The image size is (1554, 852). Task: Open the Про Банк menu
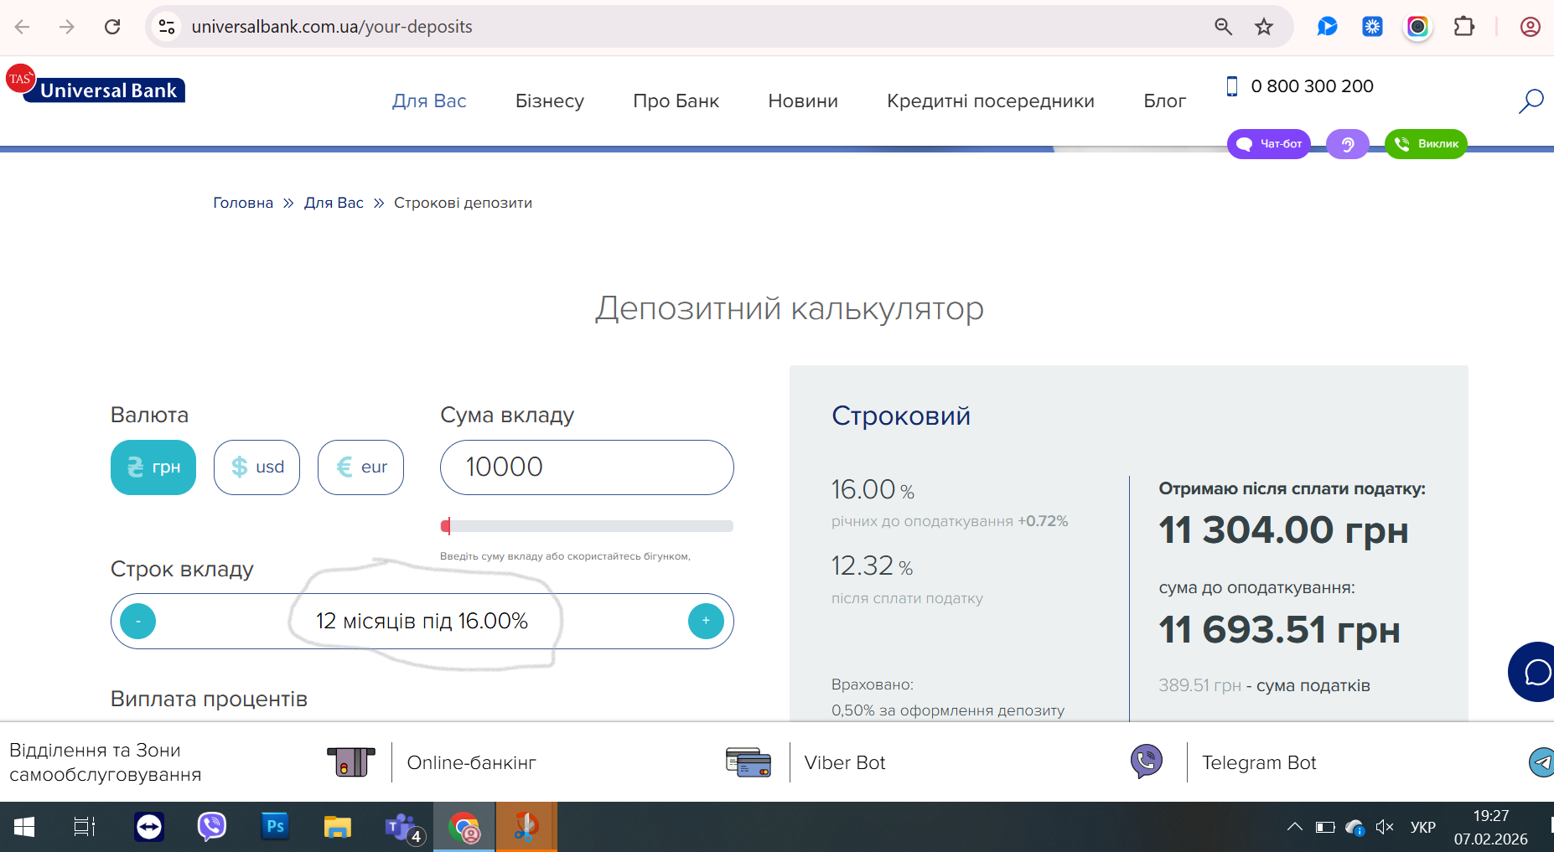pos(676,101)
